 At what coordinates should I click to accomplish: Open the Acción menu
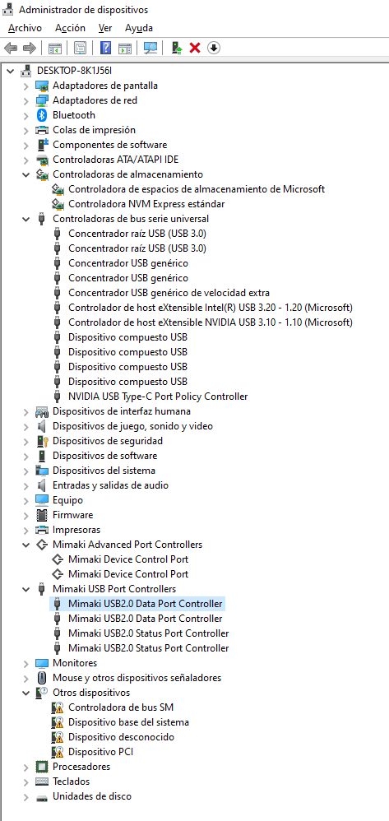point(70,28)
